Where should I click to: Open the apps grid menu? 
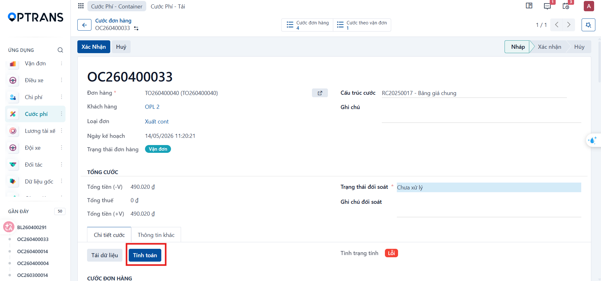(81, 6)
